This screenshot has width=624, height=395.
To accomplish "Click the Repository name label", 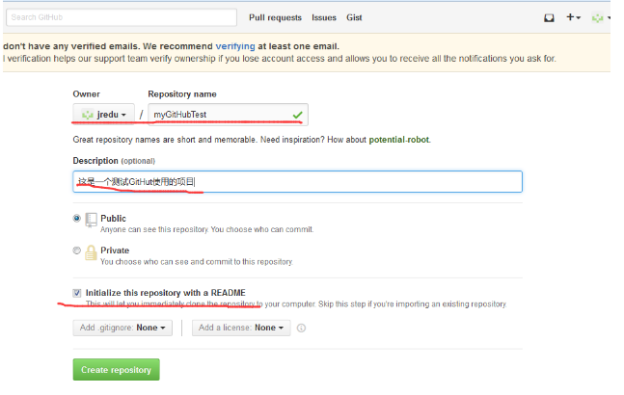I will tap(182, 94).
